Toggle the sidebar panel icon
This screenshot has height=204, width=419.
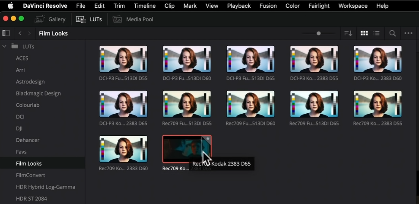click(6, 33)
